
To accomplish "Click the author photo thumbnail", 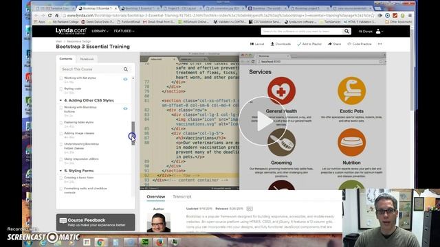I will click(x=159, y=222).
